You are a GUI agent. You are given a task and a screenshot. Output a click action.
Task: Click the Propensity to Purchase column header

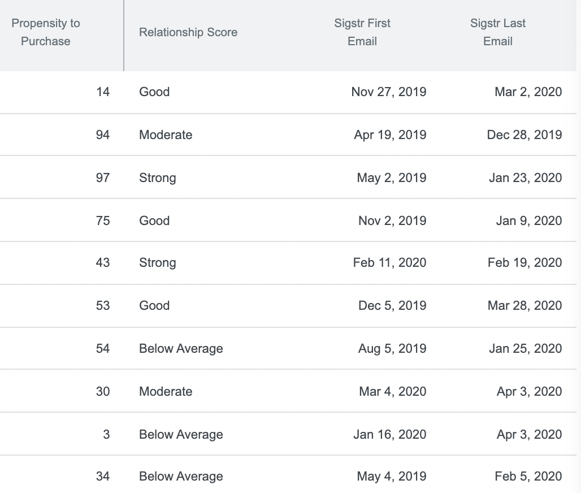(x=46, y=32)
